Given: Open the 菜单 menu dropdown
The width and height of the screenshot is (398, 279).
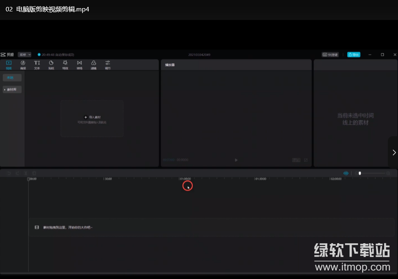Looking at the screenshot, I should tap(24, 54).
